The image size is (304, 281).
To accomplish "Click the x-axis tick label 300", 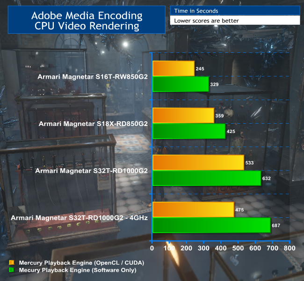I will 203,248.
